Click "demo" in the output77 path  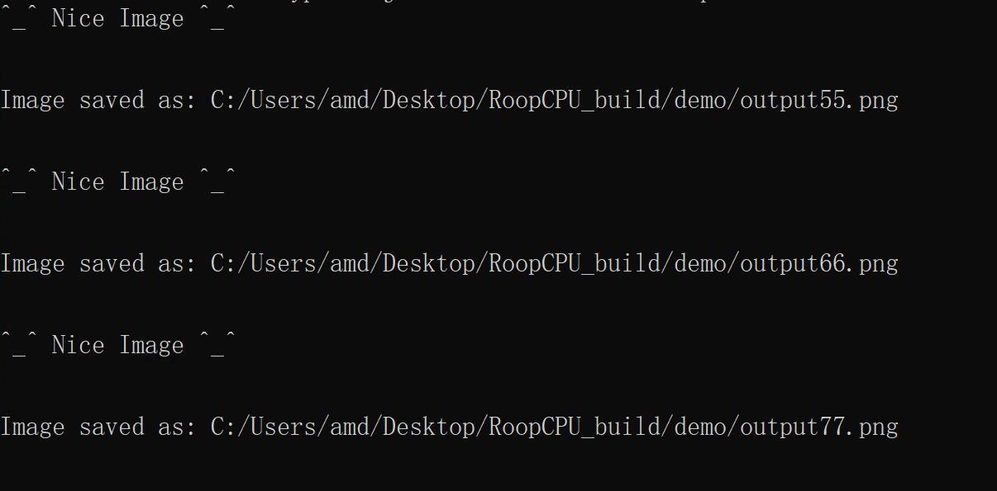coord(700,427)
